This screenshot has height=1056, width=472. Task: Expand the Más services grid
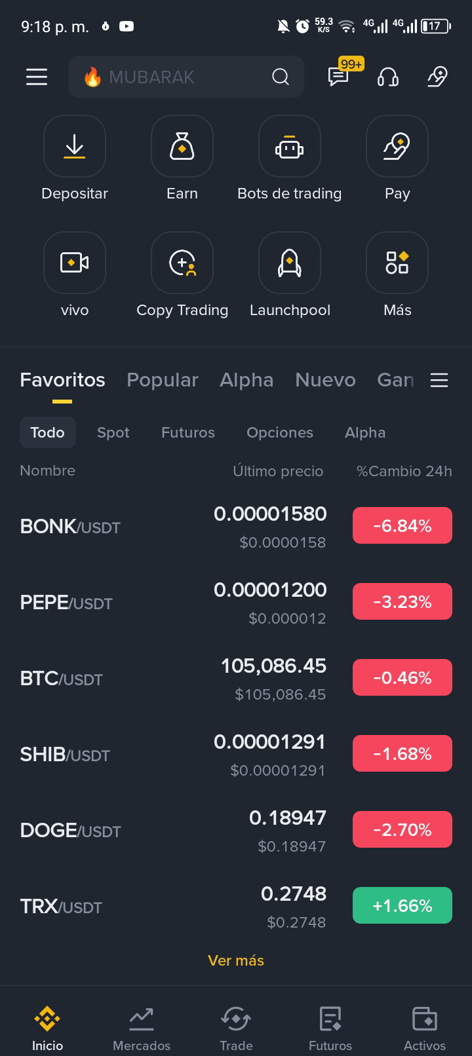(397, 263)
